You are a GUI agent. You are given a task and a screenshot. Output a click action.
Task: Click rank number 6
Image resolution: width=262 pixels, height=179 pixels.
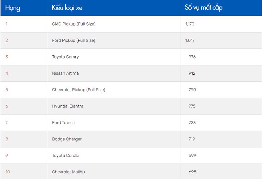(7, 106)
